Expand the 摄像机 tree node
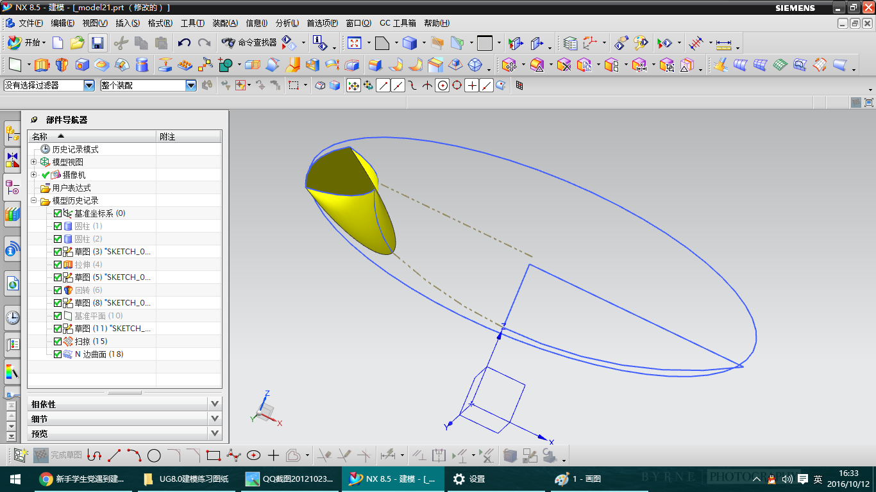This screenshot has width=876, height=492. coord(33,175)
